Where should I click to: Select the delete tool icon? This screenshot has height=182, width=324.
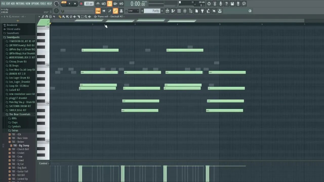(x=71, y=17)
